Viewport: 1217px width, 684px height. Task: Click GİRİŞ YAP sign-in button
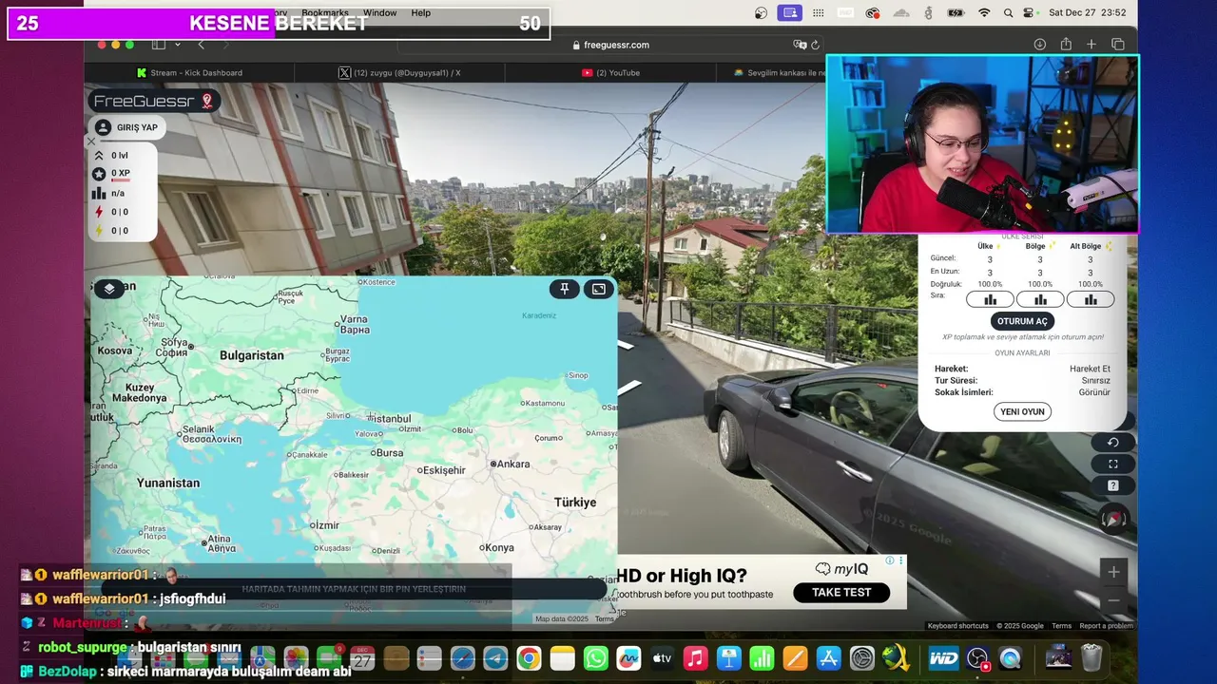click(x=126, y=127)
